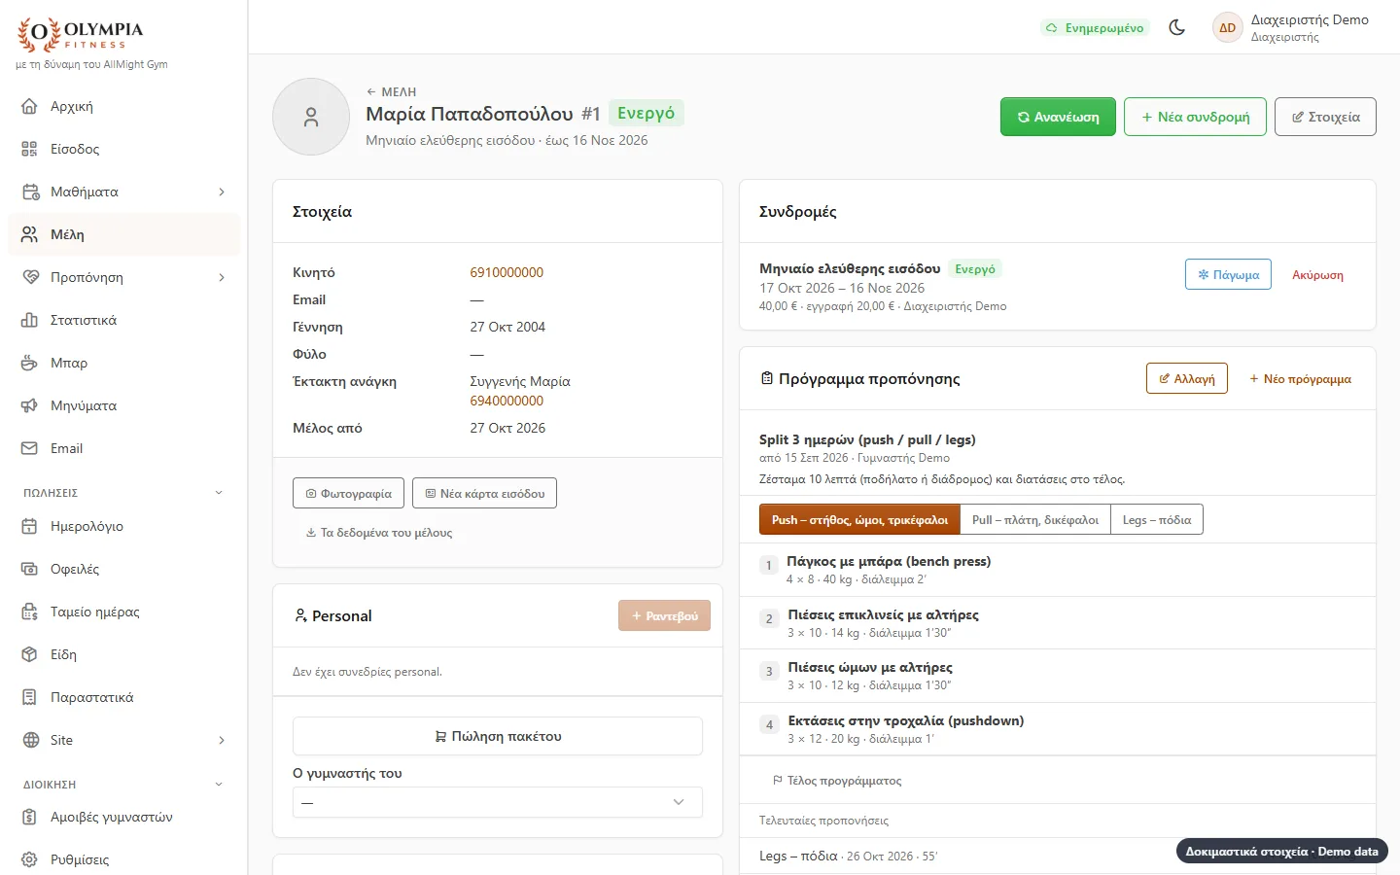Click Πώληση πακέτου button
The image size is (1400, 875).
498,736
